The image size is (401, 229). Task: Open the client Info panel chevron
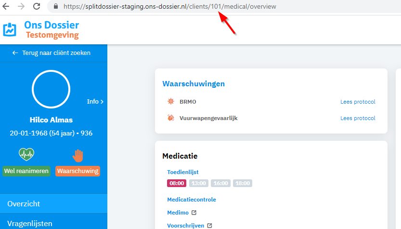pyautogui.click(x=95, y=101)
